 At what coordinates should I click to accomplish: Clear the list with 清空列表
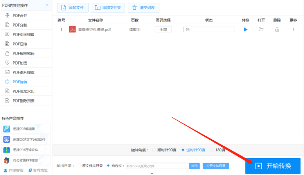144,7
